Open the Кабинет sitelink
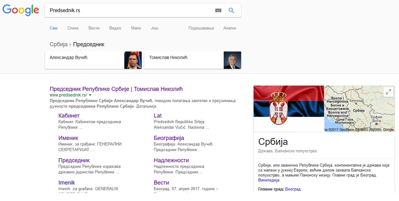 tap(69, 116)
